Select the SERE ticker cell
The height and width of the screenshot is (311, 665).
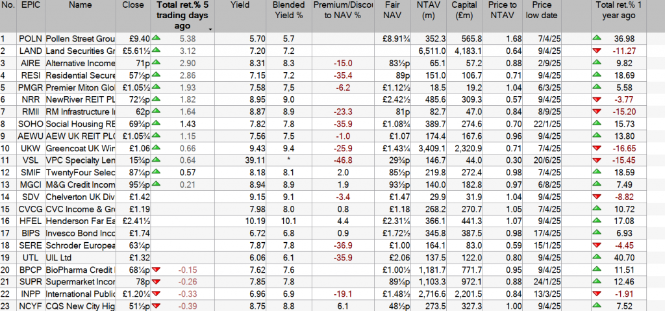coord(31,245)
